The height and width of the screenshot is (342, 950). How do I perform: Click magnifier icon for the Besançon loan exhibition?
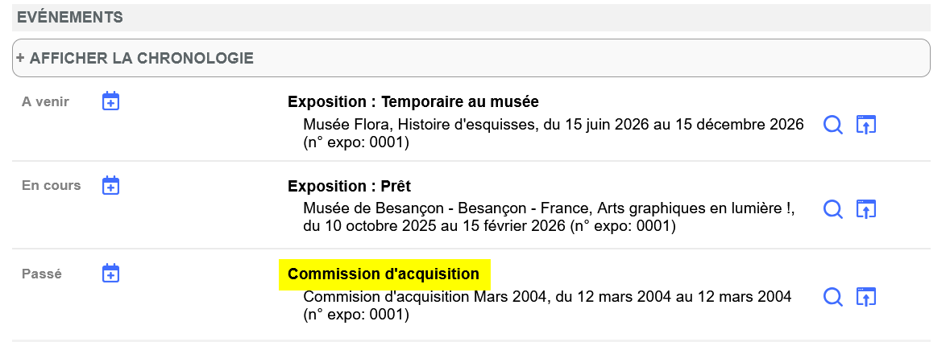click(x=832, y=209)
